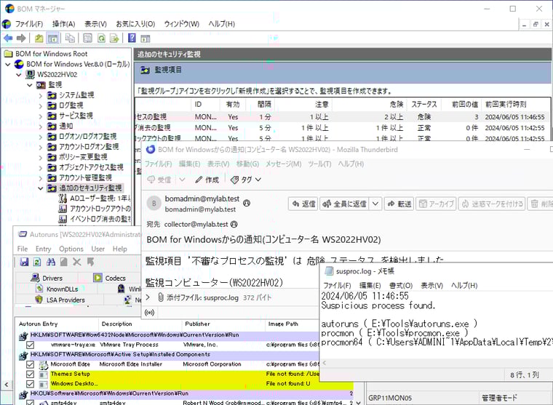Viewport: 553px width, 405px height.
Task: Click the Autoruns delete X icon
Action: pos(77,262)
